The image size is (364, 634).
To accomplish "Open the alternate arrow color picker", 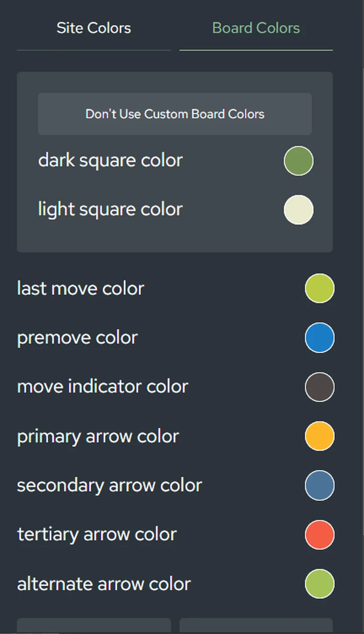I will (x=319, y=583).
